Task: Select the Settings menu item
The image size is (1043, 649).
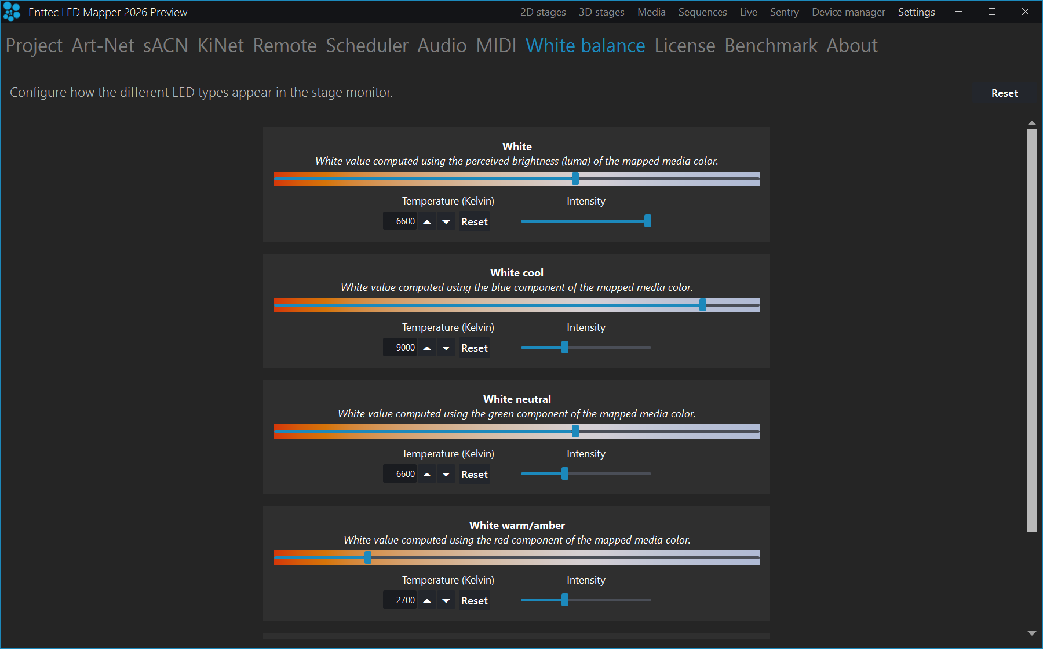Action: [x=916, y=12]
